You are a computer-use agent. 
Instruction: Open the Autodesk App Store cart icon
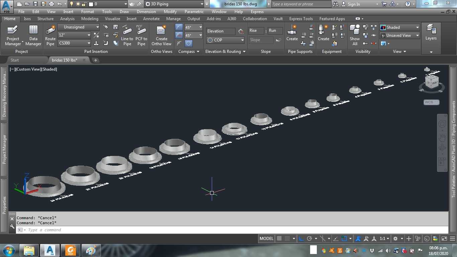[x=384, y=4]
